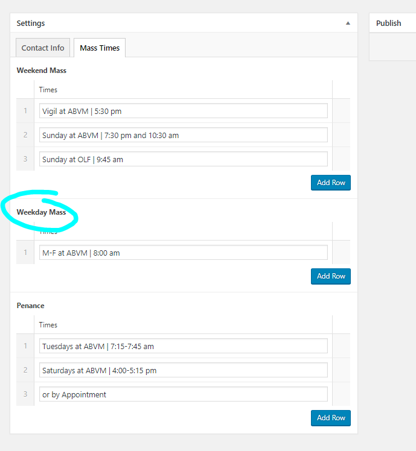Click the Vigil at ABVM time field
This screenshot has height=451, width=416.
183,111
